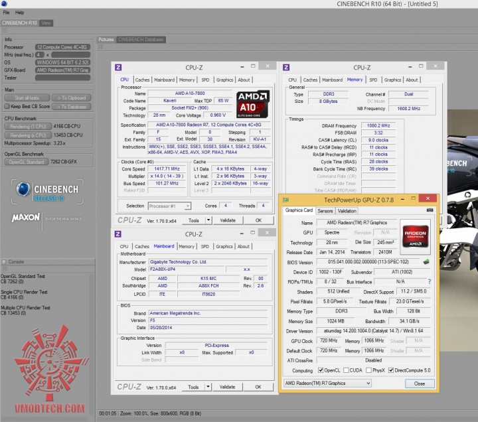The image size is (478, 422).
Task: Open the Processor #1 selection dropdown
Action: [x=169, y=206]
